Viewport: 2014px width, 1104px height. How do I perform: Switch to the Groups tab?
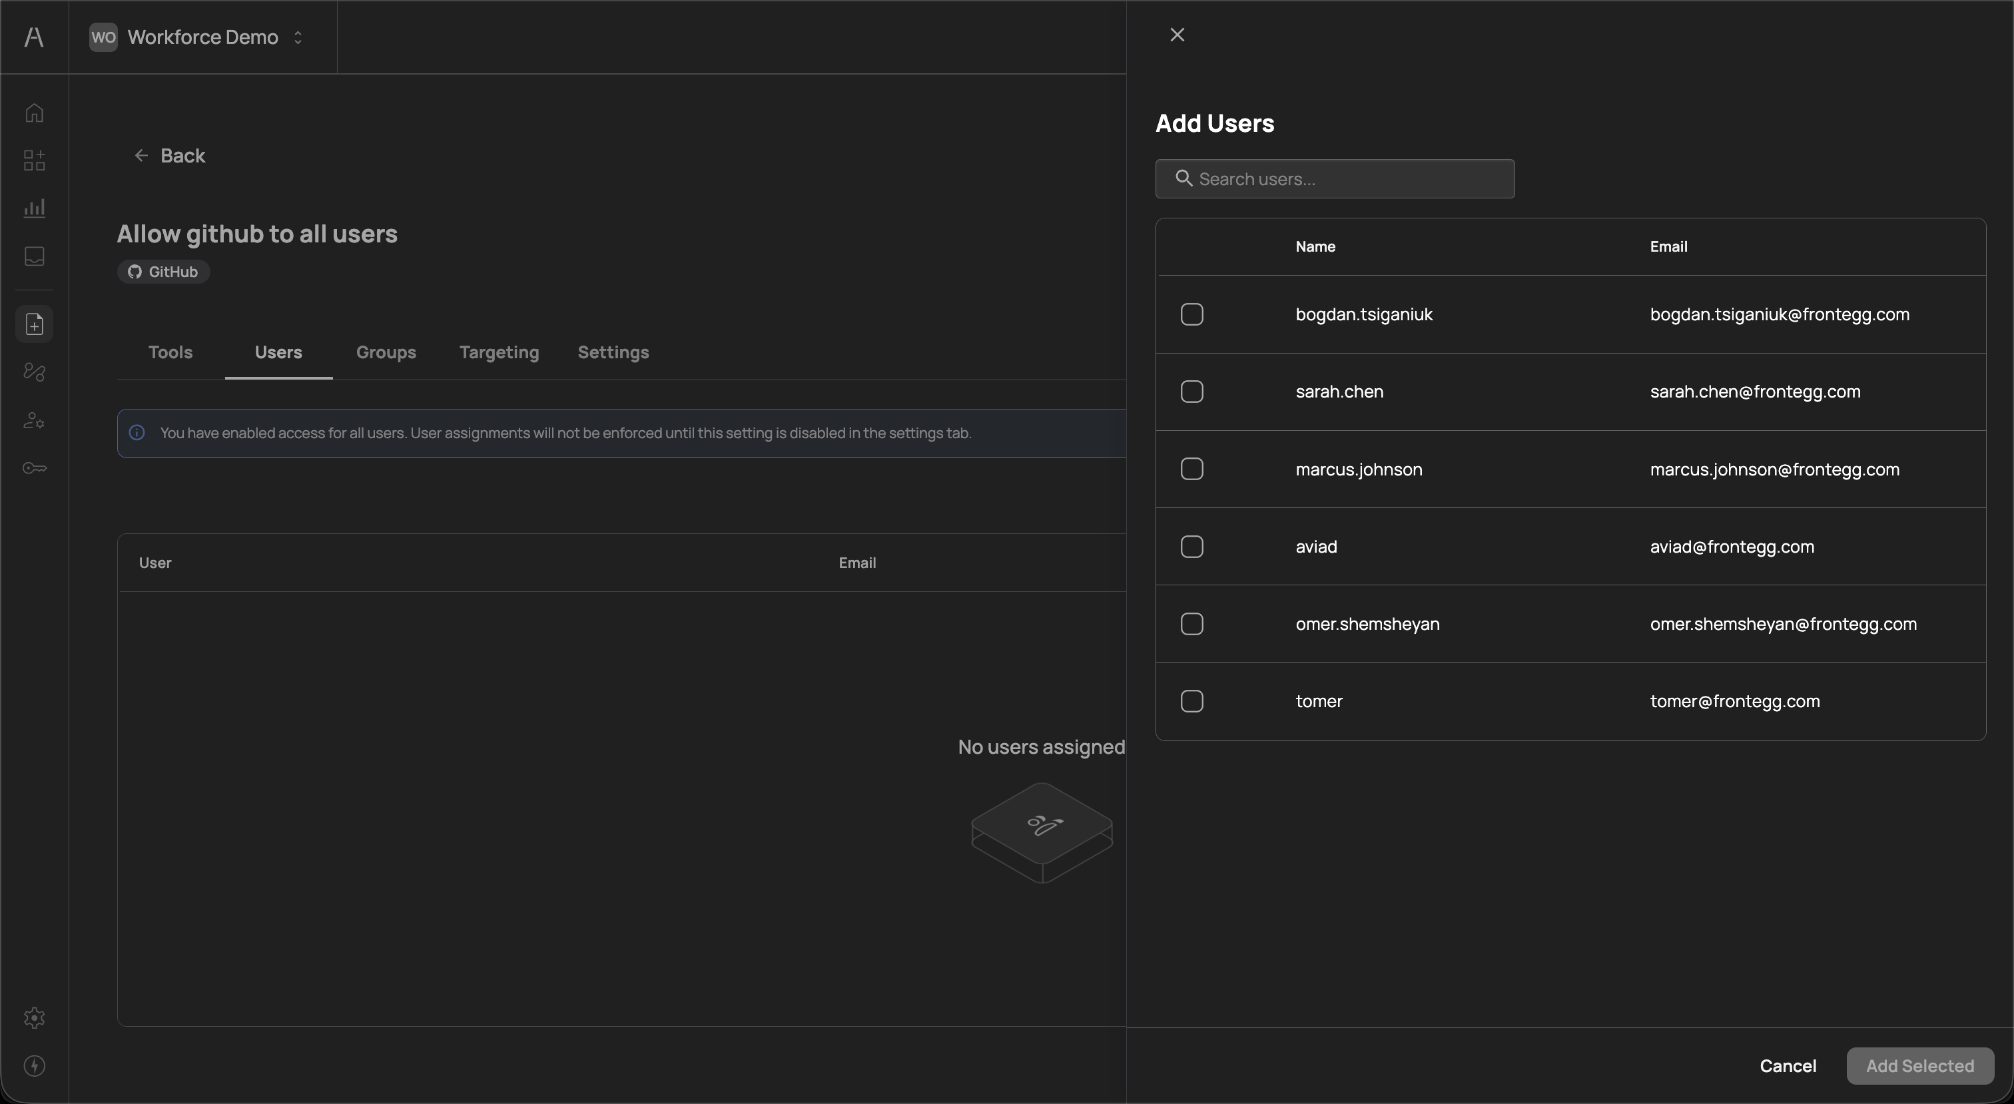pyautogui.click(x=386, y=353)
